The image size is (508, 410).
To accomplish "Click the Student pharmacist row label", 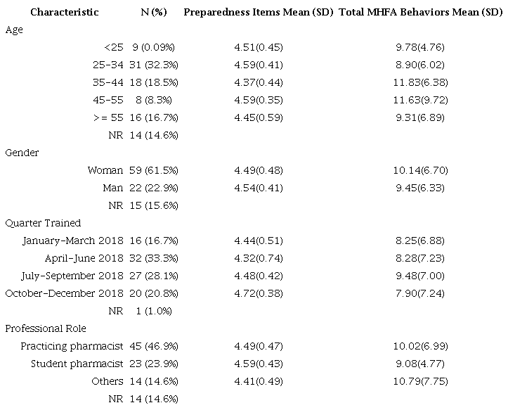I will tap(77, 364).
